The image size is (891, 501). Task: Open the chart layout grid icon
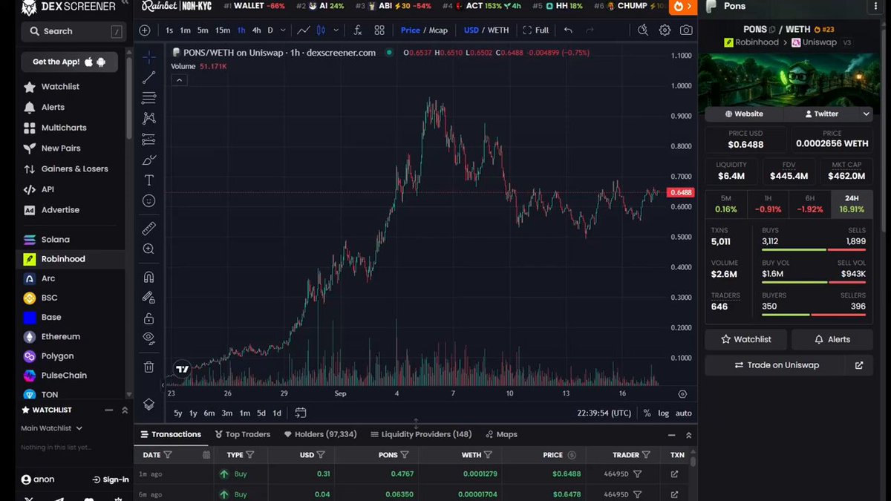[x=379, y=30]
